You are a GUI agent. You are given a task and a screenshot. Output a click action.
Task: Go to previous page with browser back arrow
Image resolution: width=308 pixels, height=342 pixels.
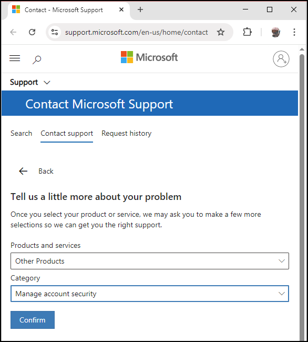[x=13, y=32]
